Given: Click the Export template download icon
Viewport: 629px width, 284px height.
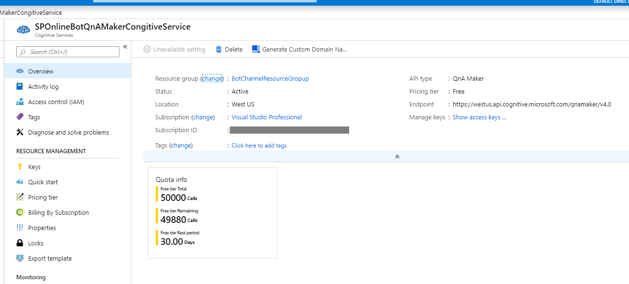Looking at the screenshot, I should (20, 258).
